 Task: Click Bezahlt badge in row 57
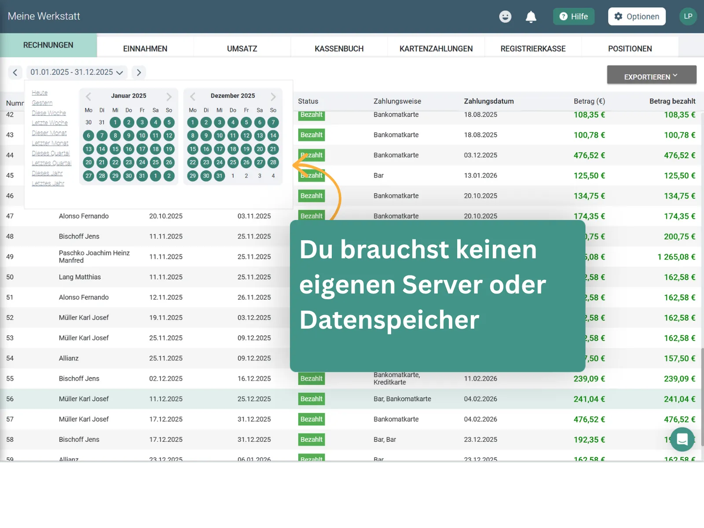(x=312, y=419)
